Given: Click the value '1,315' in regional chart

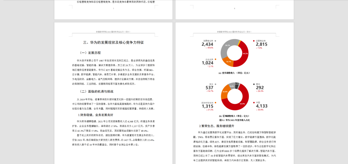Looking at the screenshot, I should 207,106.
